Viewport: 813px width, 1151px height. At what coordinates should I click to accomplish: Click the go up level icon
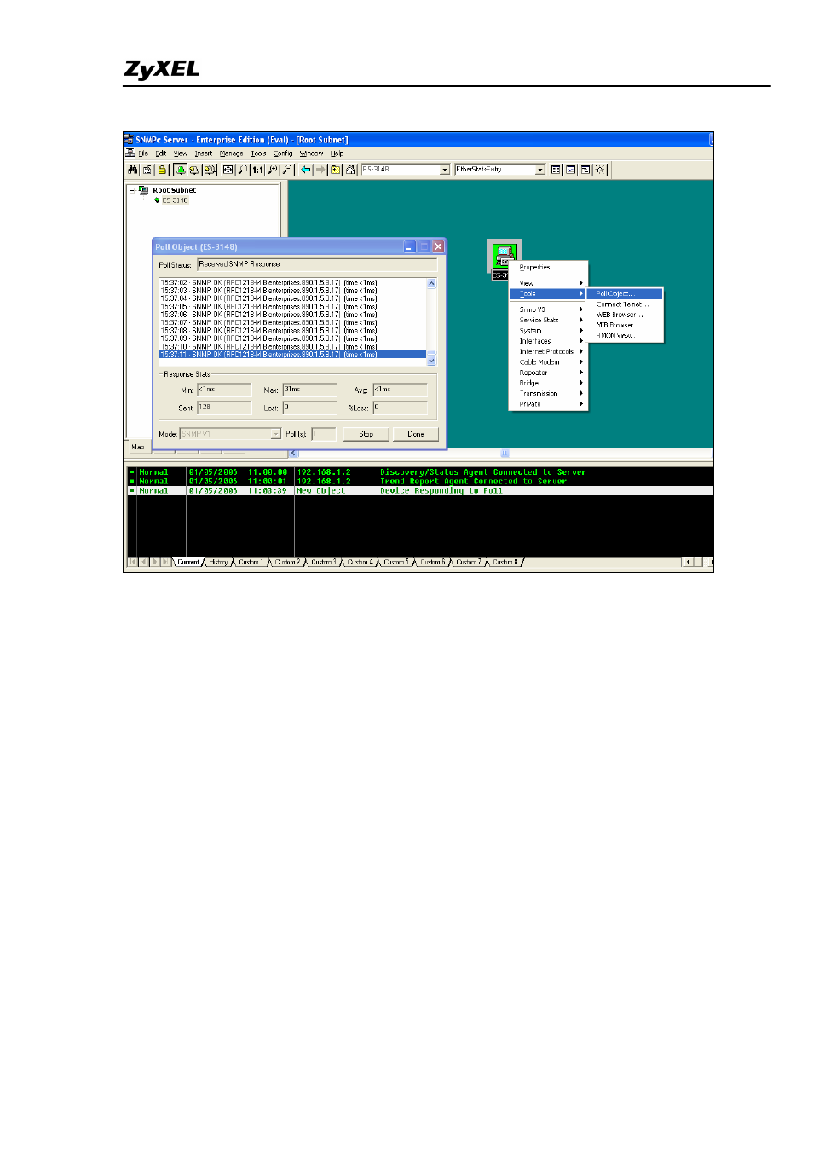pos(335,170)
